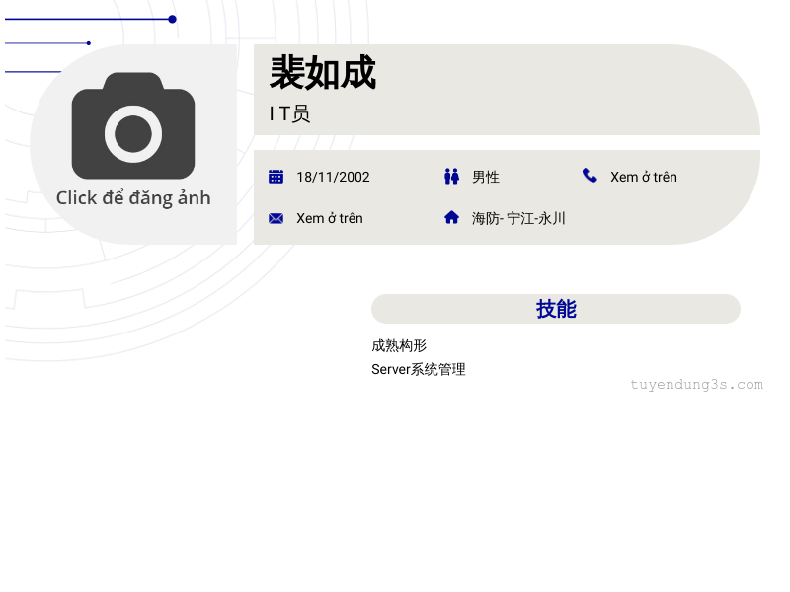Select the birth date 18/11/2002
Viewport: 790px width, 592px height.
[x=333, y=177]
